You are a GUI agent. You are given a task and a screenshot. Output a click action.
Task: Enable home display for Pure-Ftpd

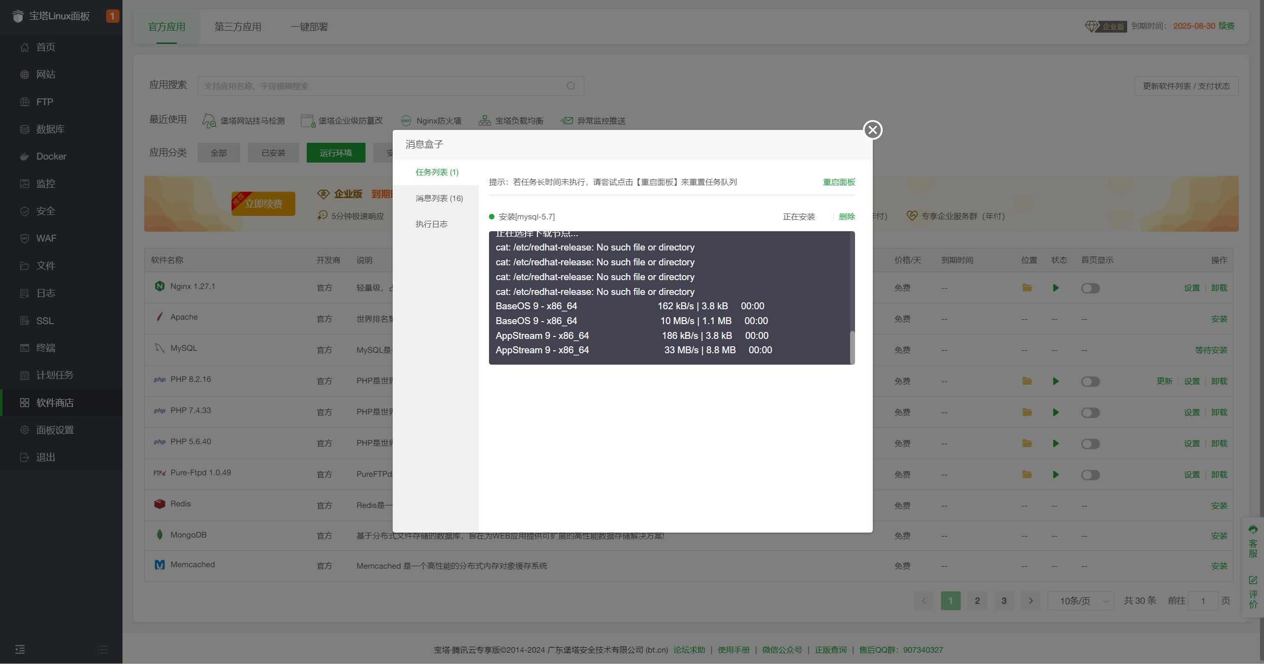click(1090, 475)
